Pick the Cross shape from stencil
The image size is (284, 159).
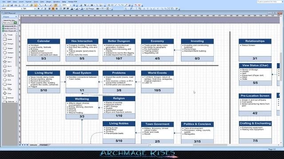point(5,93)
